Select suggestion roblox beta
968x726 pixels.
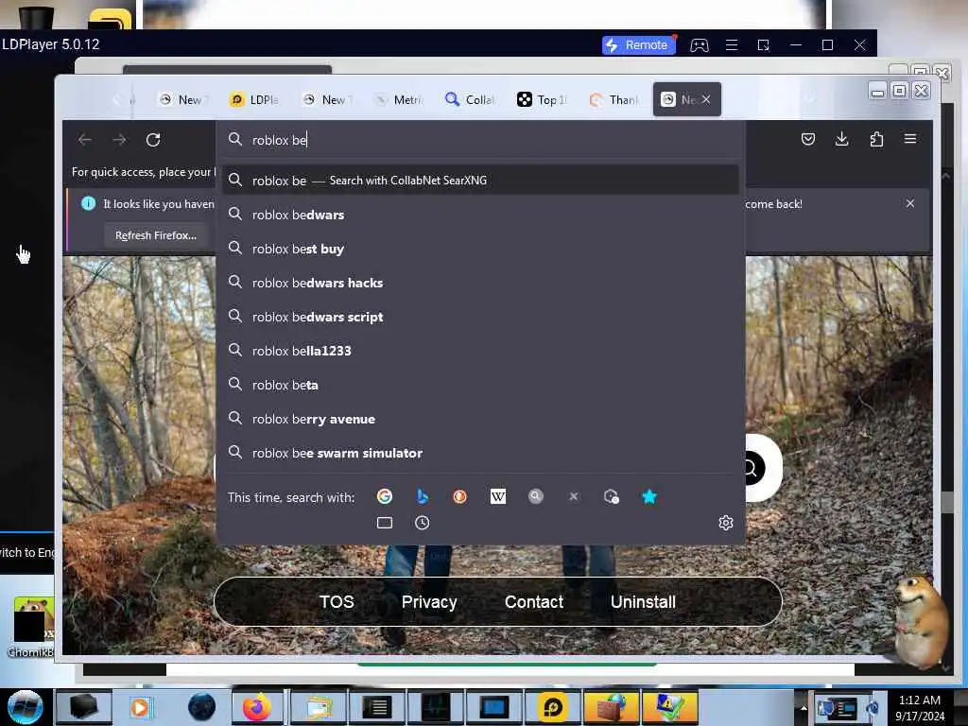(480, 385)
